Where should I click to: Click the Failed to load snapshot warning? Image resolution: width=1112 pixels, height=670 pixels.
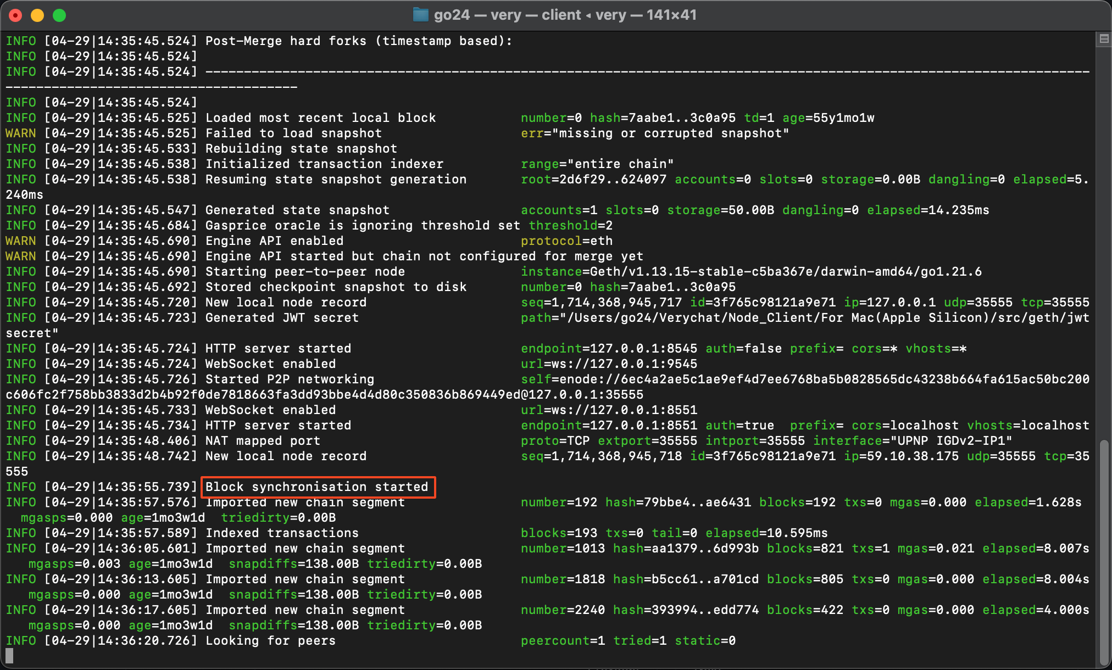[293, 133]
